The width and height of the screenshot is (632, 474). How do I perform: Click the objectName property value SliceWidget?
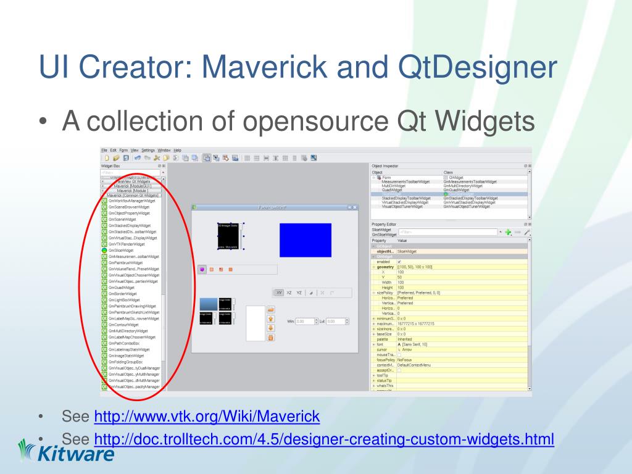407,251
